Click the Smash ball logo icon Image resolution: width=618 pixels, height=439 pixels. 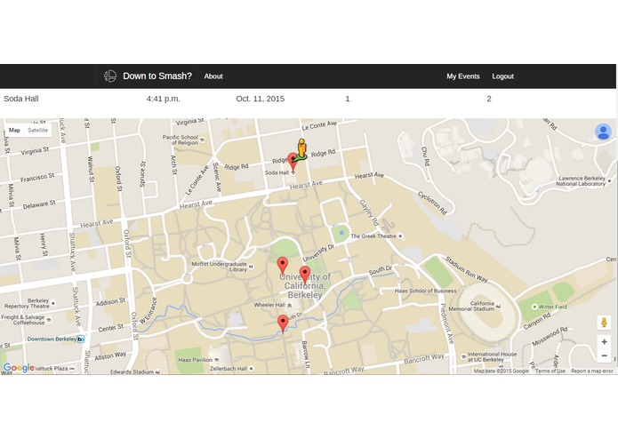[x=110, y=76]
